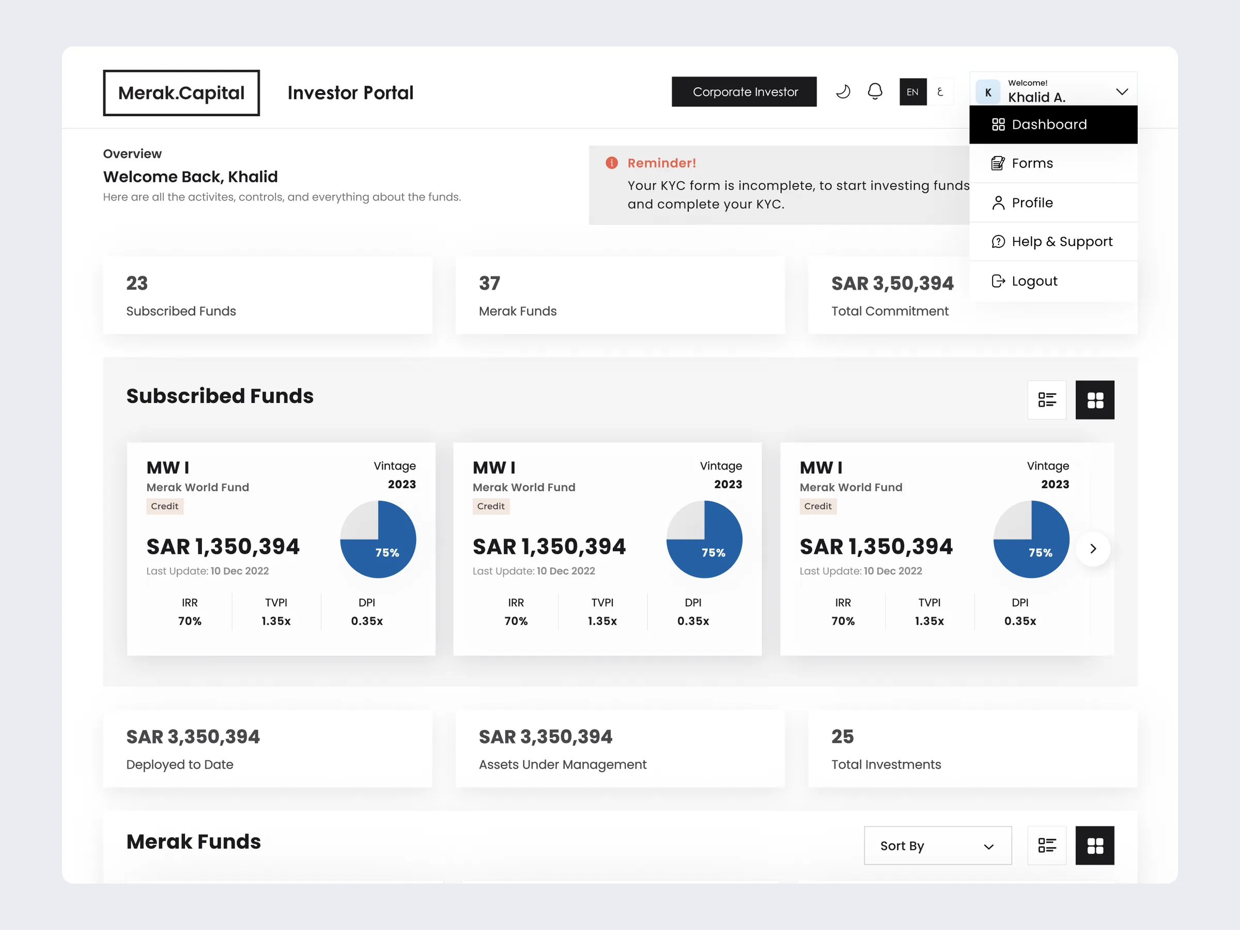
Task: Click the Corporate Investor button
Action: click(745, 92)
